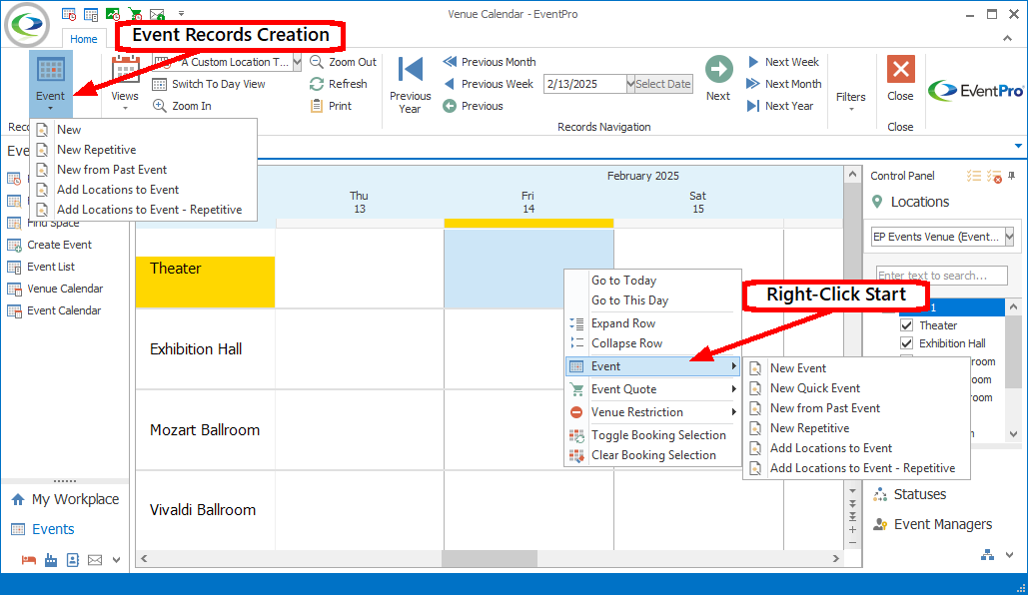The height and width of the screenshot is (595, 1028).
Task: Open the Event ribbon dropdown button
Action: point(51,83)
